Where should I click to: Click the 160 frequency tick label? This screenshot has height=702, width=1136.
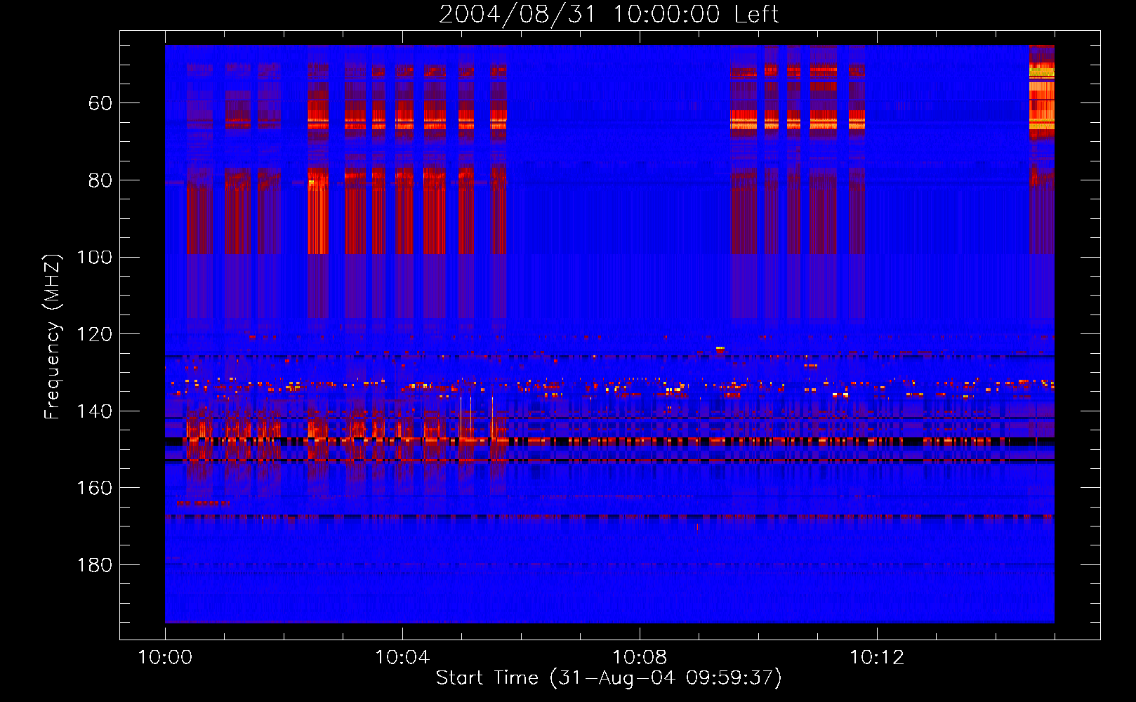click(x=94, y=488)
